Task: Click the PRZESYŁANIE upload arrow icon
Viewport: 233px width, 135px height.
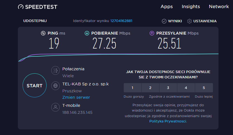Action: [x=152, y=33]
